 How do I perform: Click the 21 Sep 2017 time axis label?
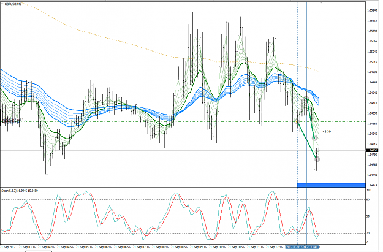[9, 247]
